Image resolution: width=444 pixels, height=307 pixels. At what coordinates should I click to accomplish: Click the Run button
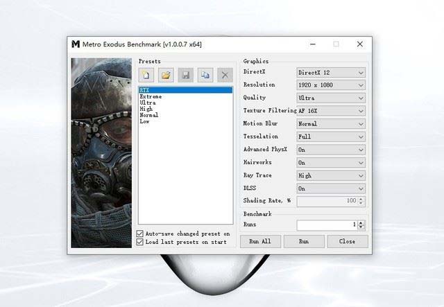304,241
